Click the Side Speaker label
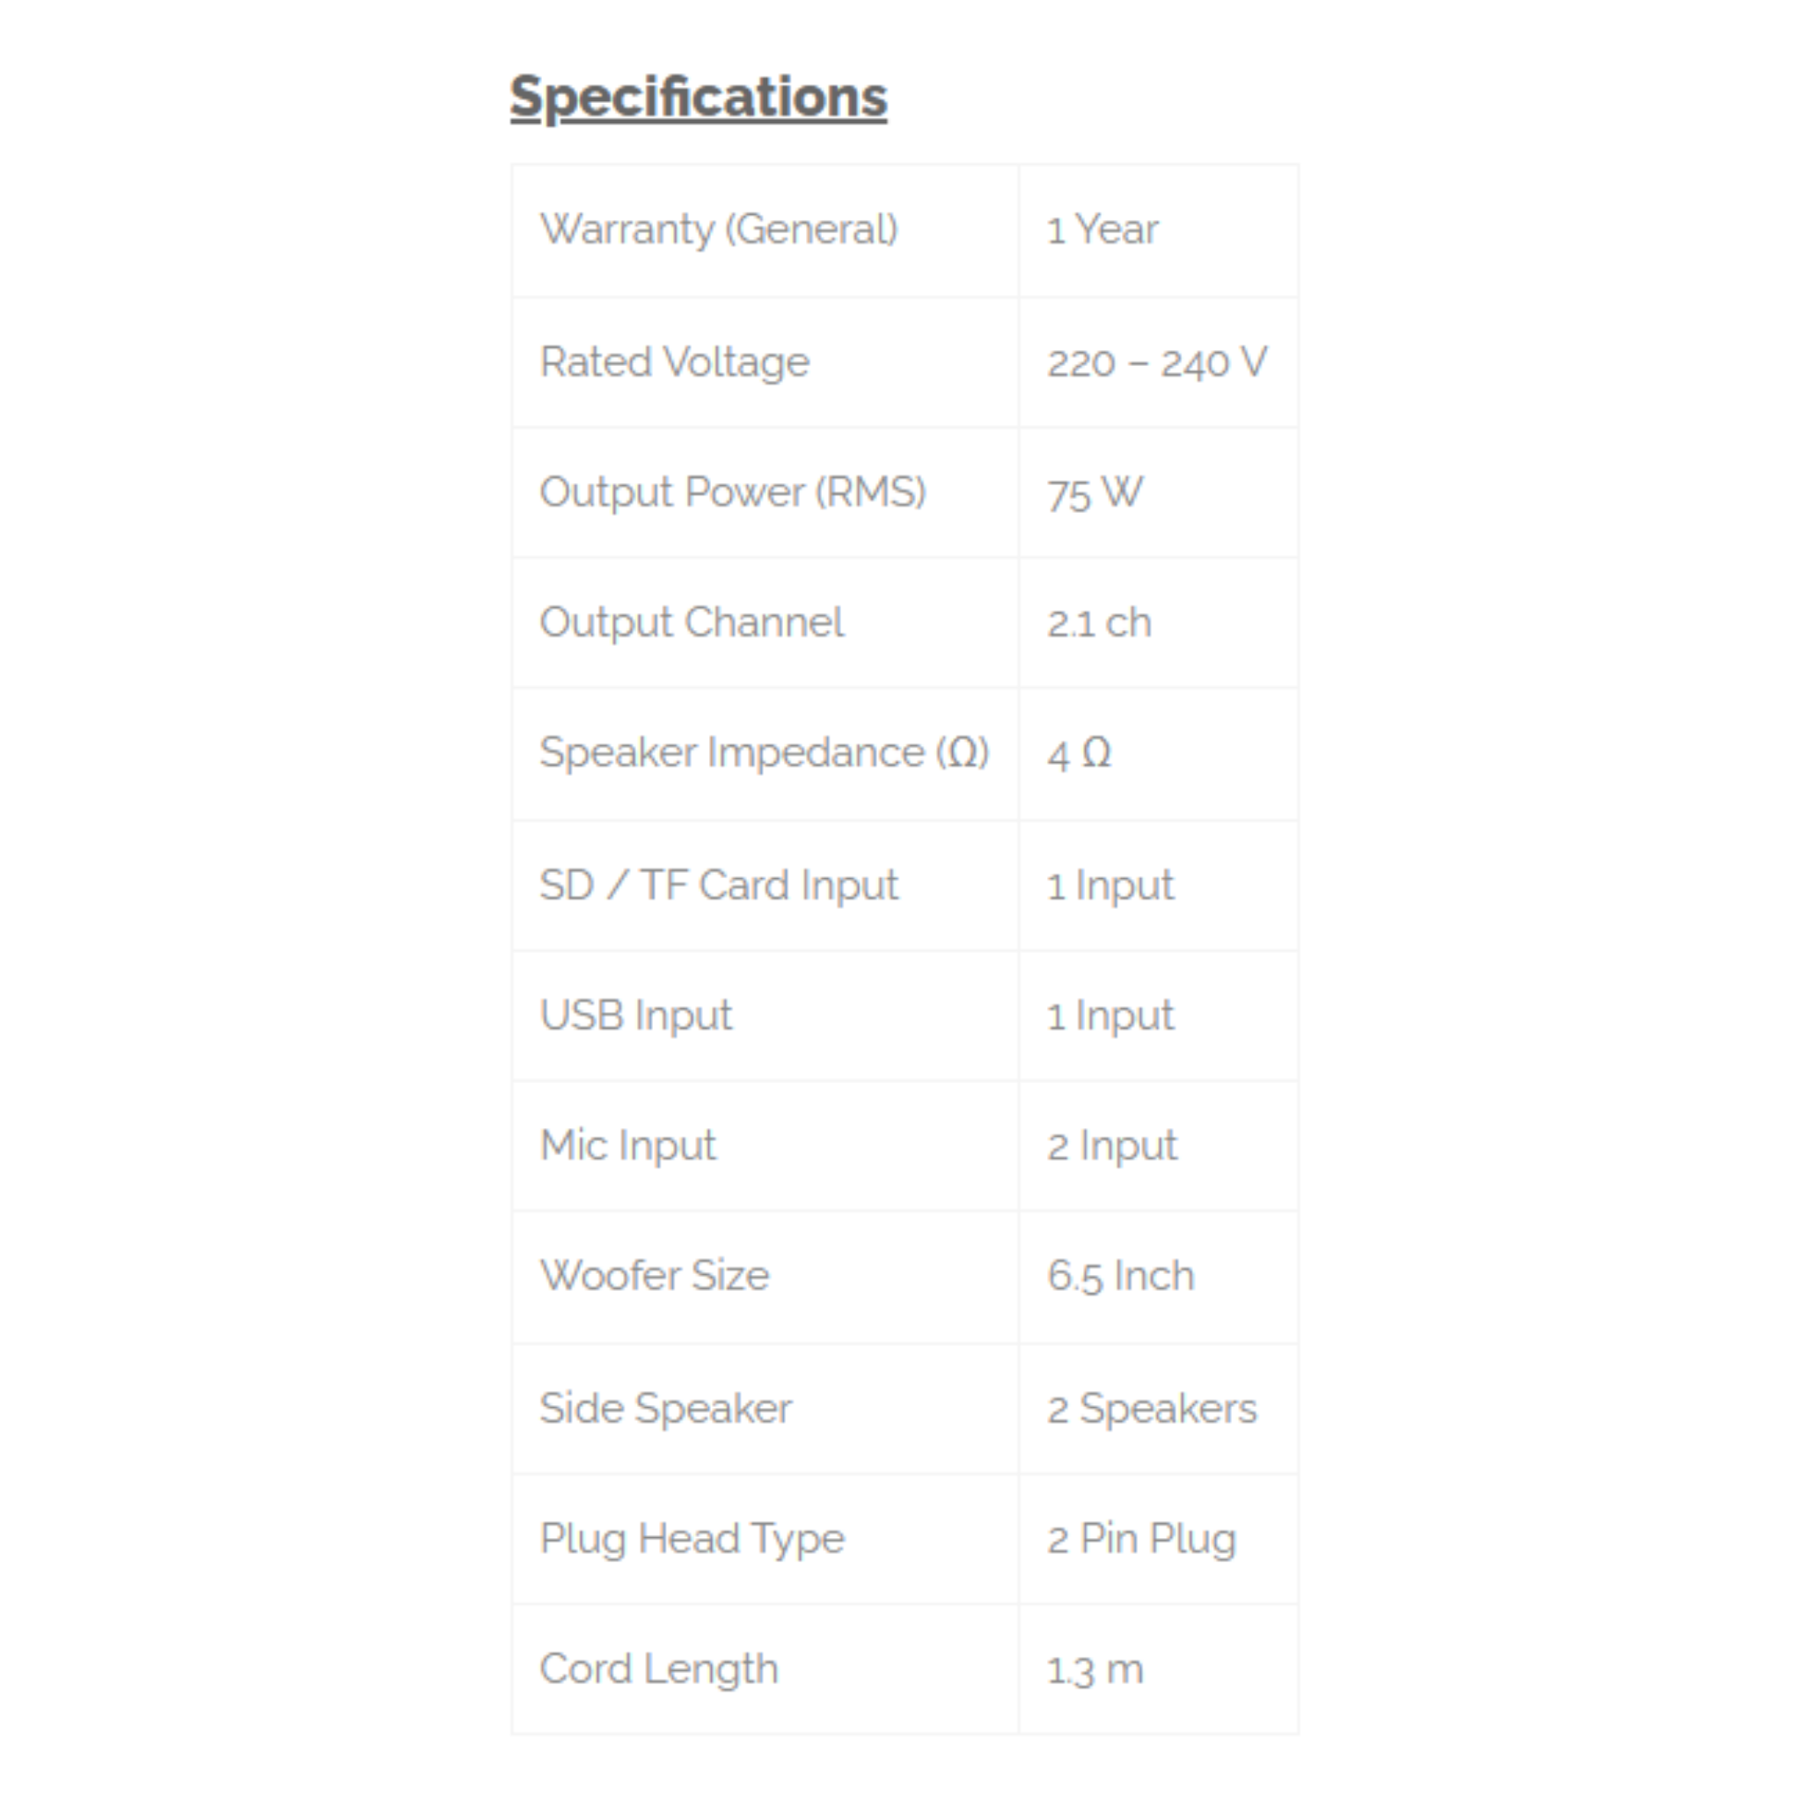The width and height of the screenshot is (1802, 1802). click(665, 1409)
